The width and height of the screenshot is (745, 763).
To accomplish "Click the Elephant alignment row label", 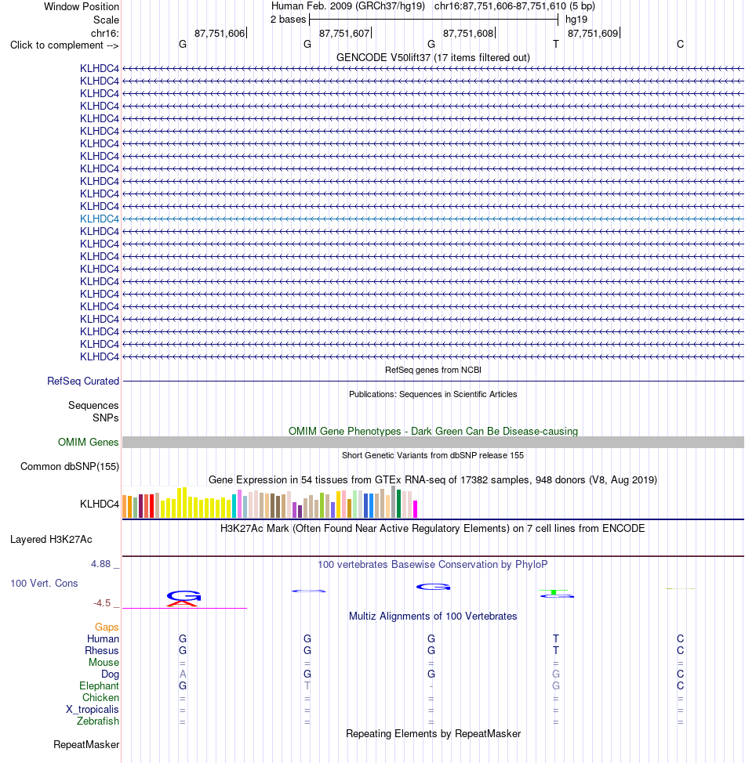I will (100, 685).
